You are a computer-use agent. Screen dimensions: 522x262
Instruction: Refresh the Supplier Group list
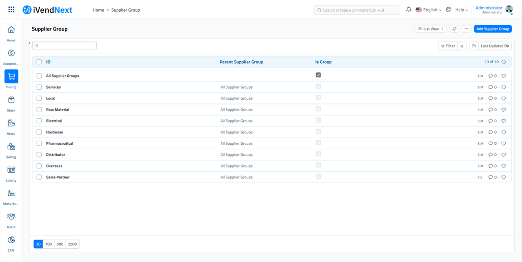point(454,29)
